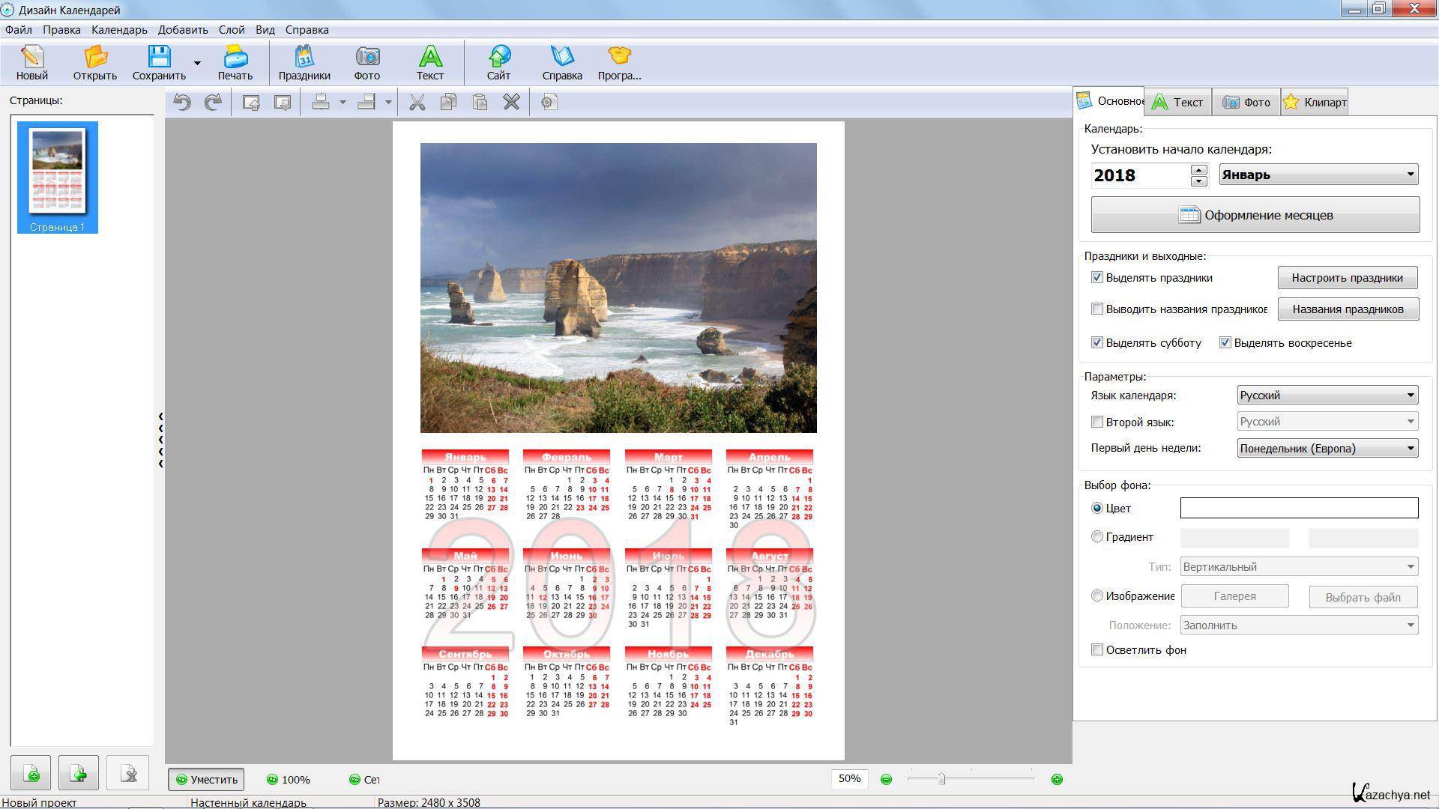Click the scissors cut icon
The width and height of the screenshot is (1439, 809).
417,103
